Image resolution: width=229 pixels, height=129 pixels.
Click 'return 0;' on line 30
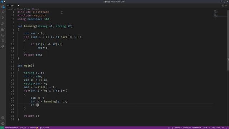click(31, 116)
